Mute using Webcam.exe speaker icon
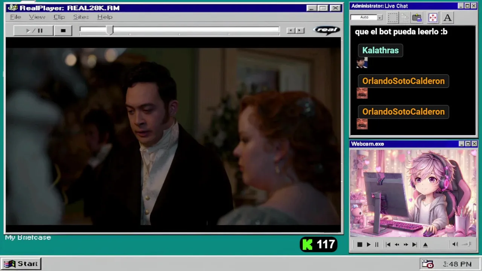Viewport: 482px width, 271px height. tap(455, 244)
